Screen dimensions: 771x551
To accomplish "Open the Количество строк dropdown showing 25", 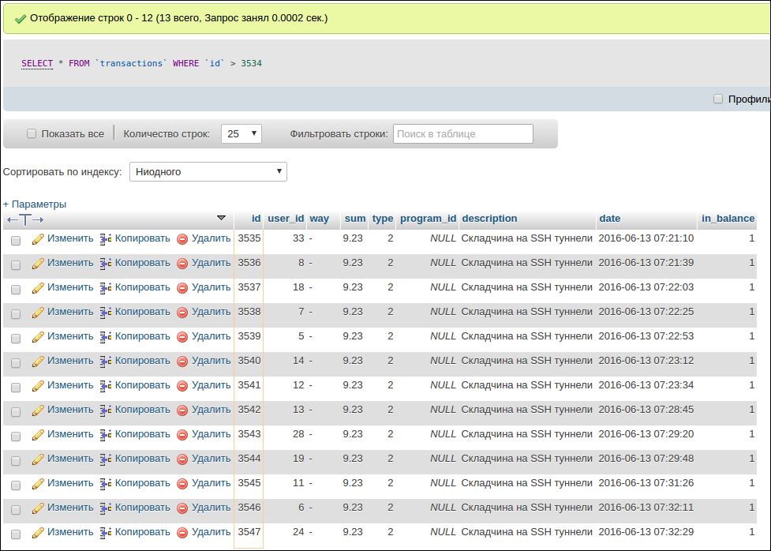I will coord(241,134).
